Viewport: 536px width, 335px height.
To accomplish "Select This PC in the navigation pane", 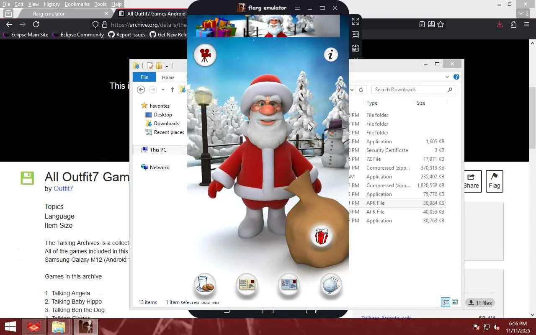I will [x=154, y=150].
